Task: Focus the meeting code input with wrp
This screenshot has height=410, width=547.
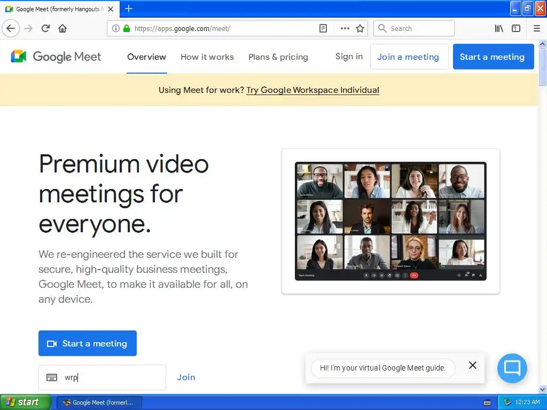Action: tap(102, 377)
